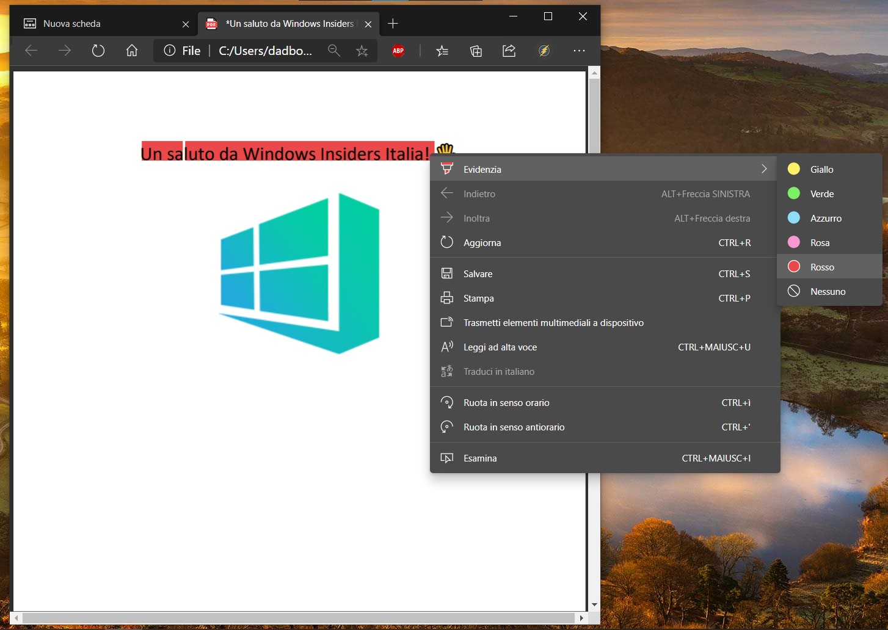Viewport: 888px width, 630px height.
Task: Click the cast to device icon
Action: click(x=447, y=322)
